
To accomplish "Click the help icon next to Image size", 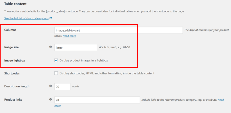I will [50, 47].
